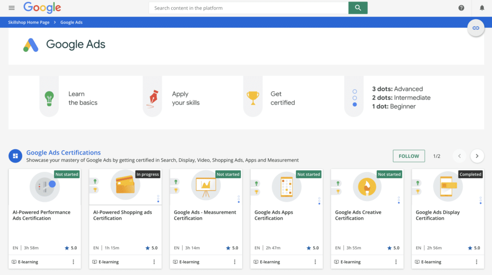This screenshot has width=492, height=275.
Task: Go to the next certifications page arrow
Action: click(477, 156)
